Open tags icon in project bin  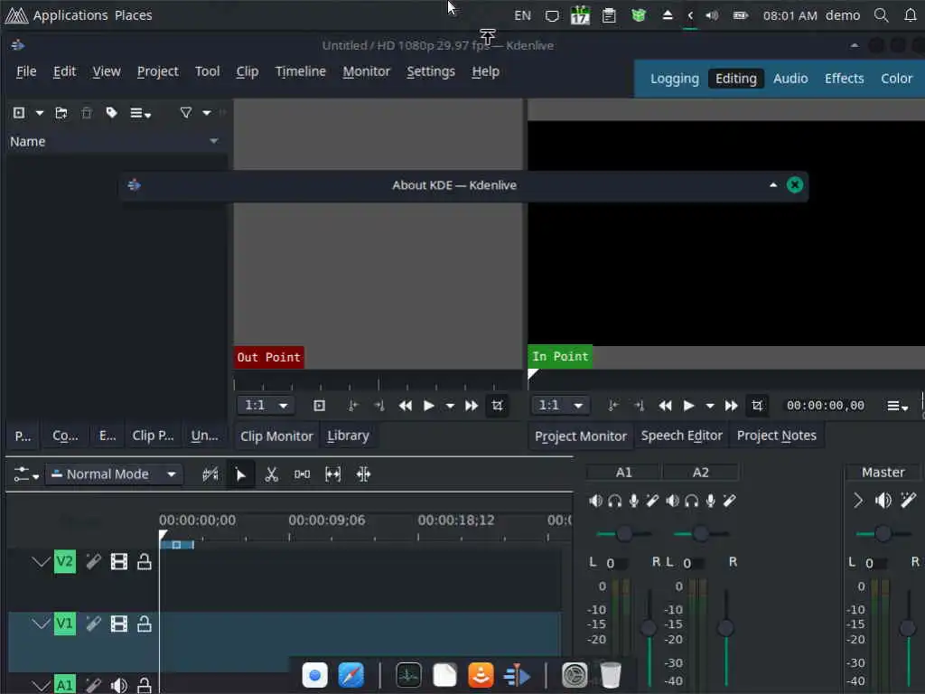pos(111,113)
